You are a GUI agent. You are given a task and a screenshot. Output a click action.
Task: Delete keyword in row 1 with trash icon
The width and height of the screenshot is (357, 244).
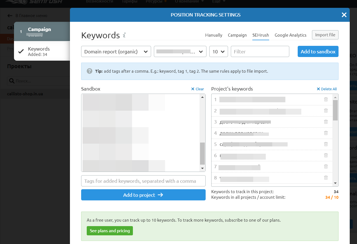click(x=326, y=100)
